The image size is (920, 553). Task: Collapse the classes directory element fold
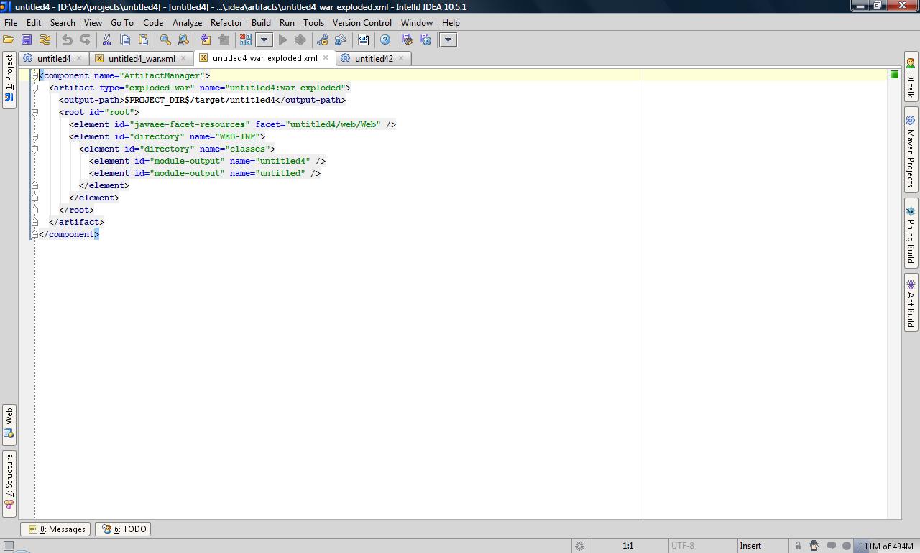[34, 149]
